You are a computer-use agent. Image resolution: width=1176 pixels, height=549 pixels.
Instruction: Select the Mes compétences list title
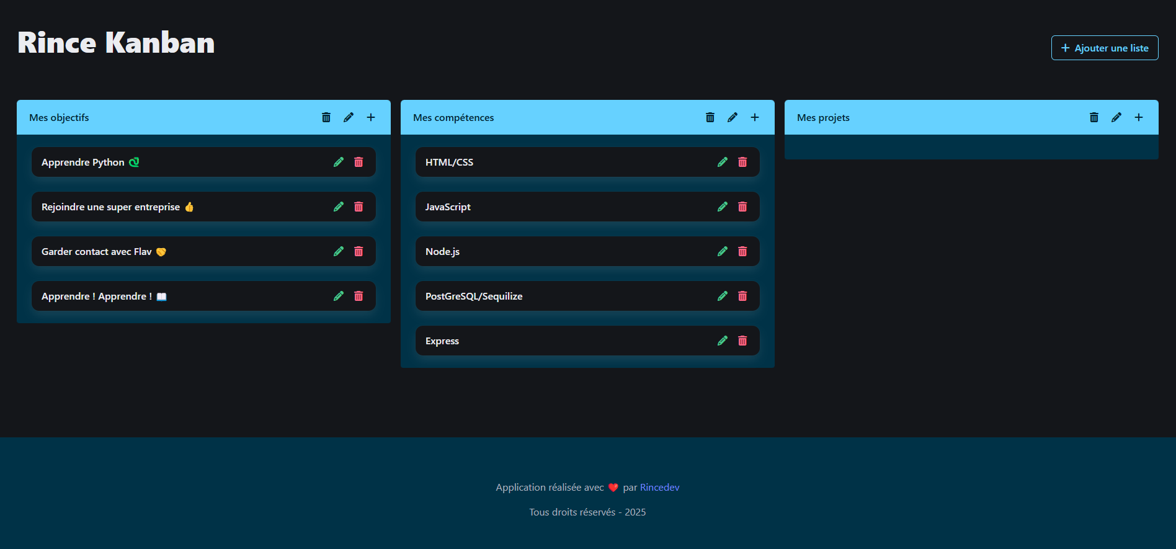pos(453,118)
